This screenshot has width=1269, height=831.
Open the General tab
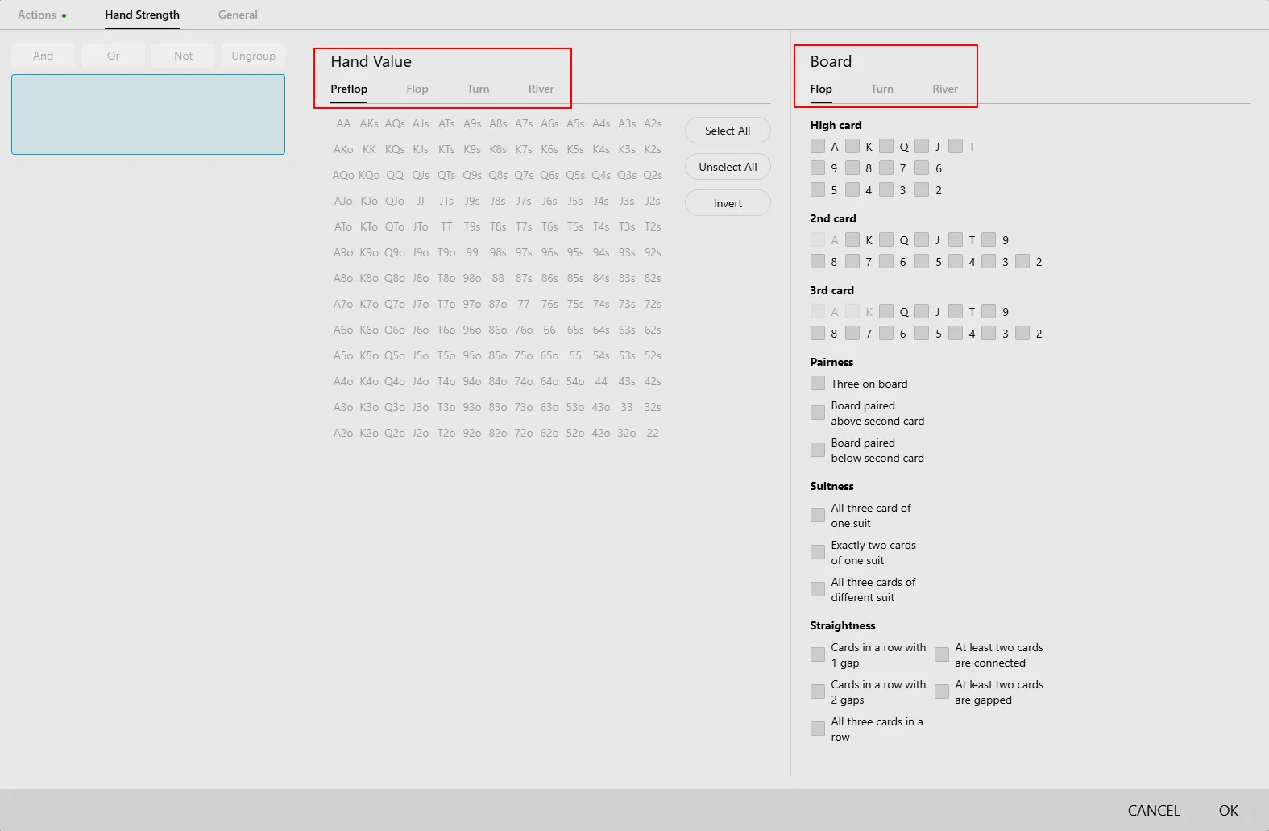[238, 15]
